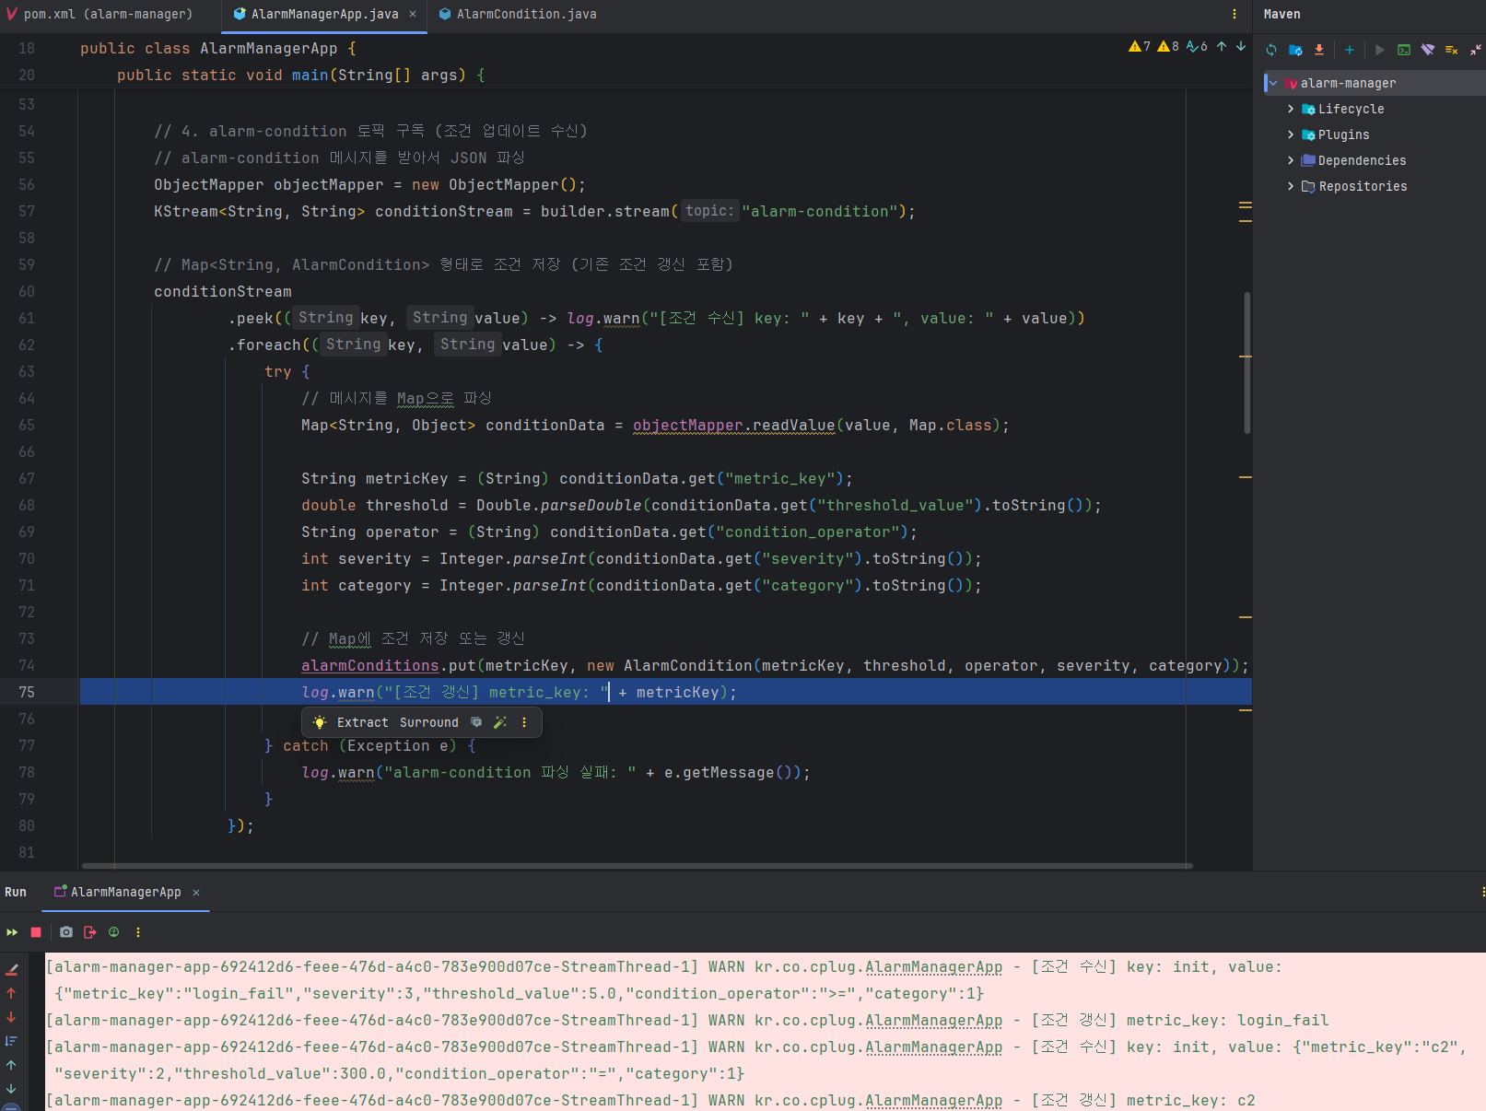Click red up arrow in console sidebar
Screen dimensions: 1486x1111
pos(11,993)
